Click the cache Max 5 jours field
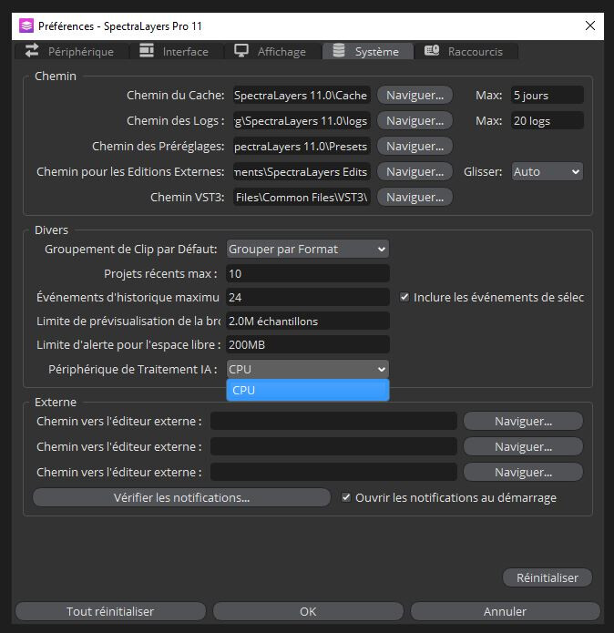 (x=547, y=96)
